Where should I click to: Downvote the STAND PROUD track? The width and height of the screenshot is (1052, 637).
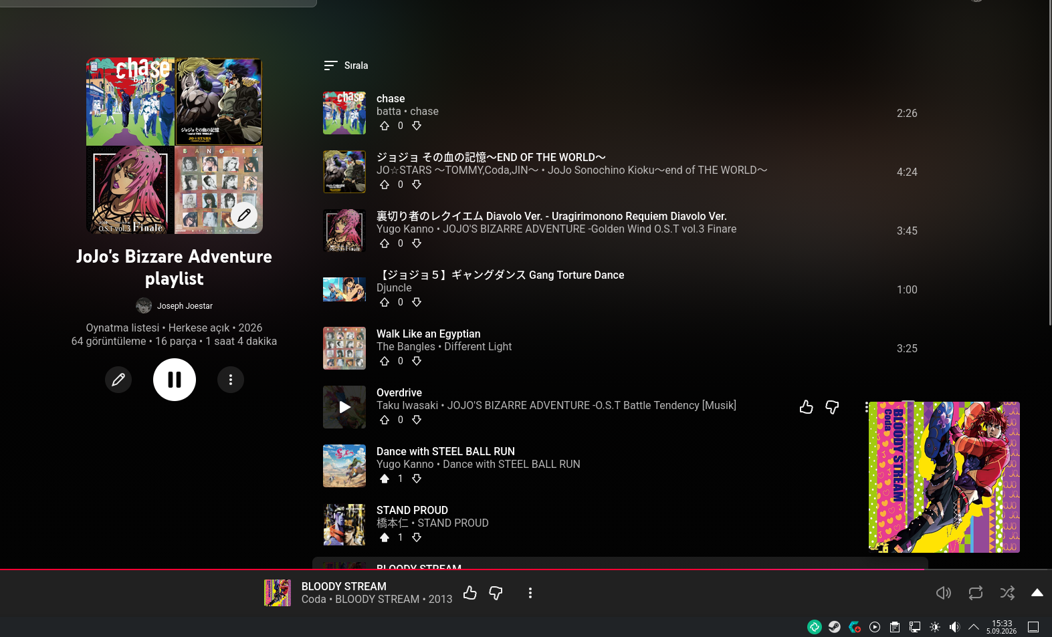417,537
